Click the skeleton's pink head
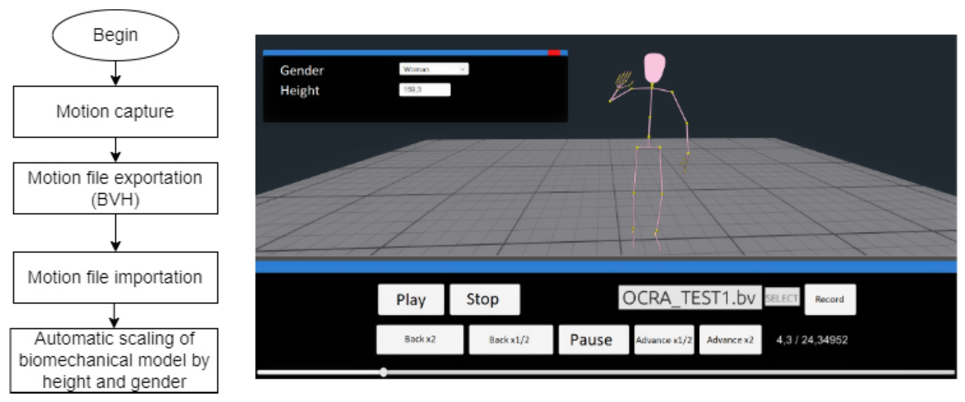 [x=654, y=67]
